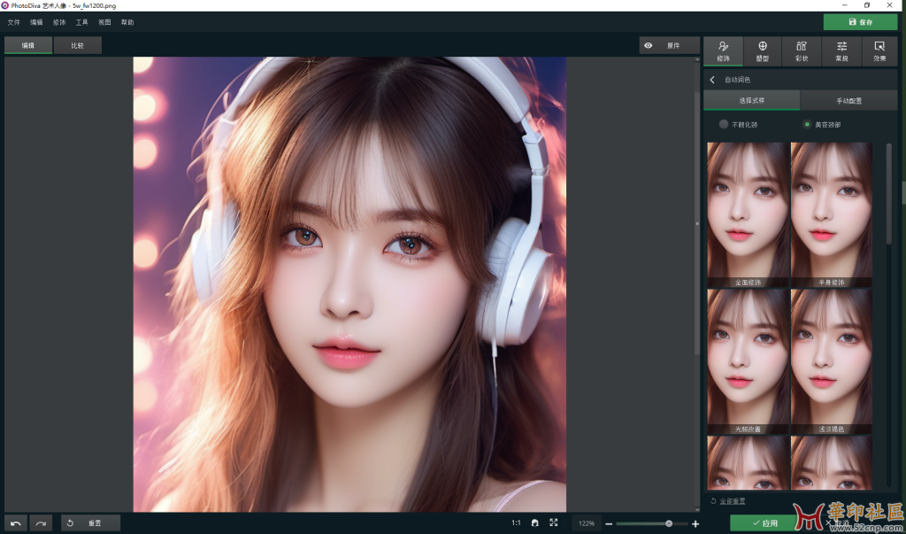Click the 122% zoom value field
This screenshot has width=906, height=534.
point(587,523)
